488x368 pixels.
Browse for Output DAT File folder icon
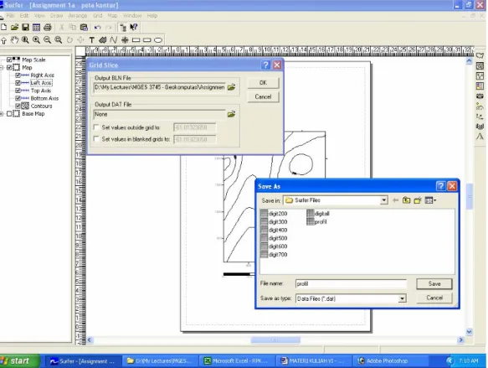(231, 114)
